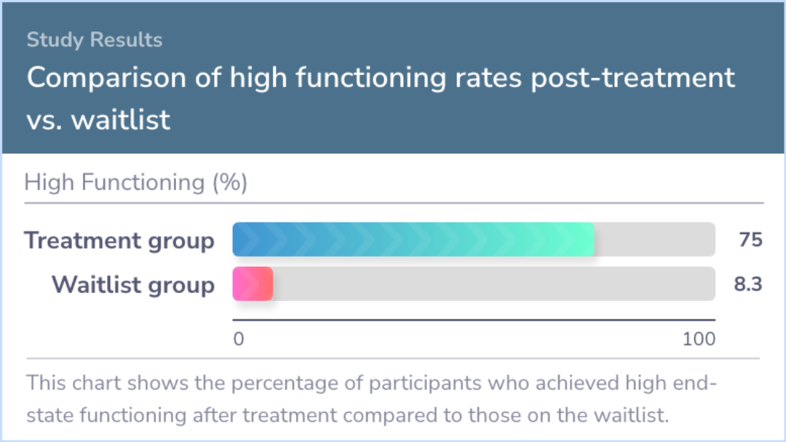Click the horizontal axis line under the bars

pos(473,319)
